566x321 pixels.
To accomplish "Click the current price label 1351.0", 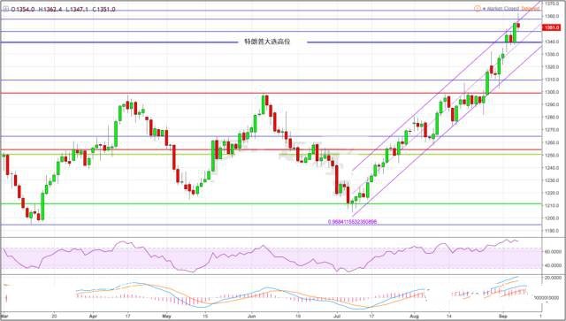I will pyautogui.click(x=551, y=27).
